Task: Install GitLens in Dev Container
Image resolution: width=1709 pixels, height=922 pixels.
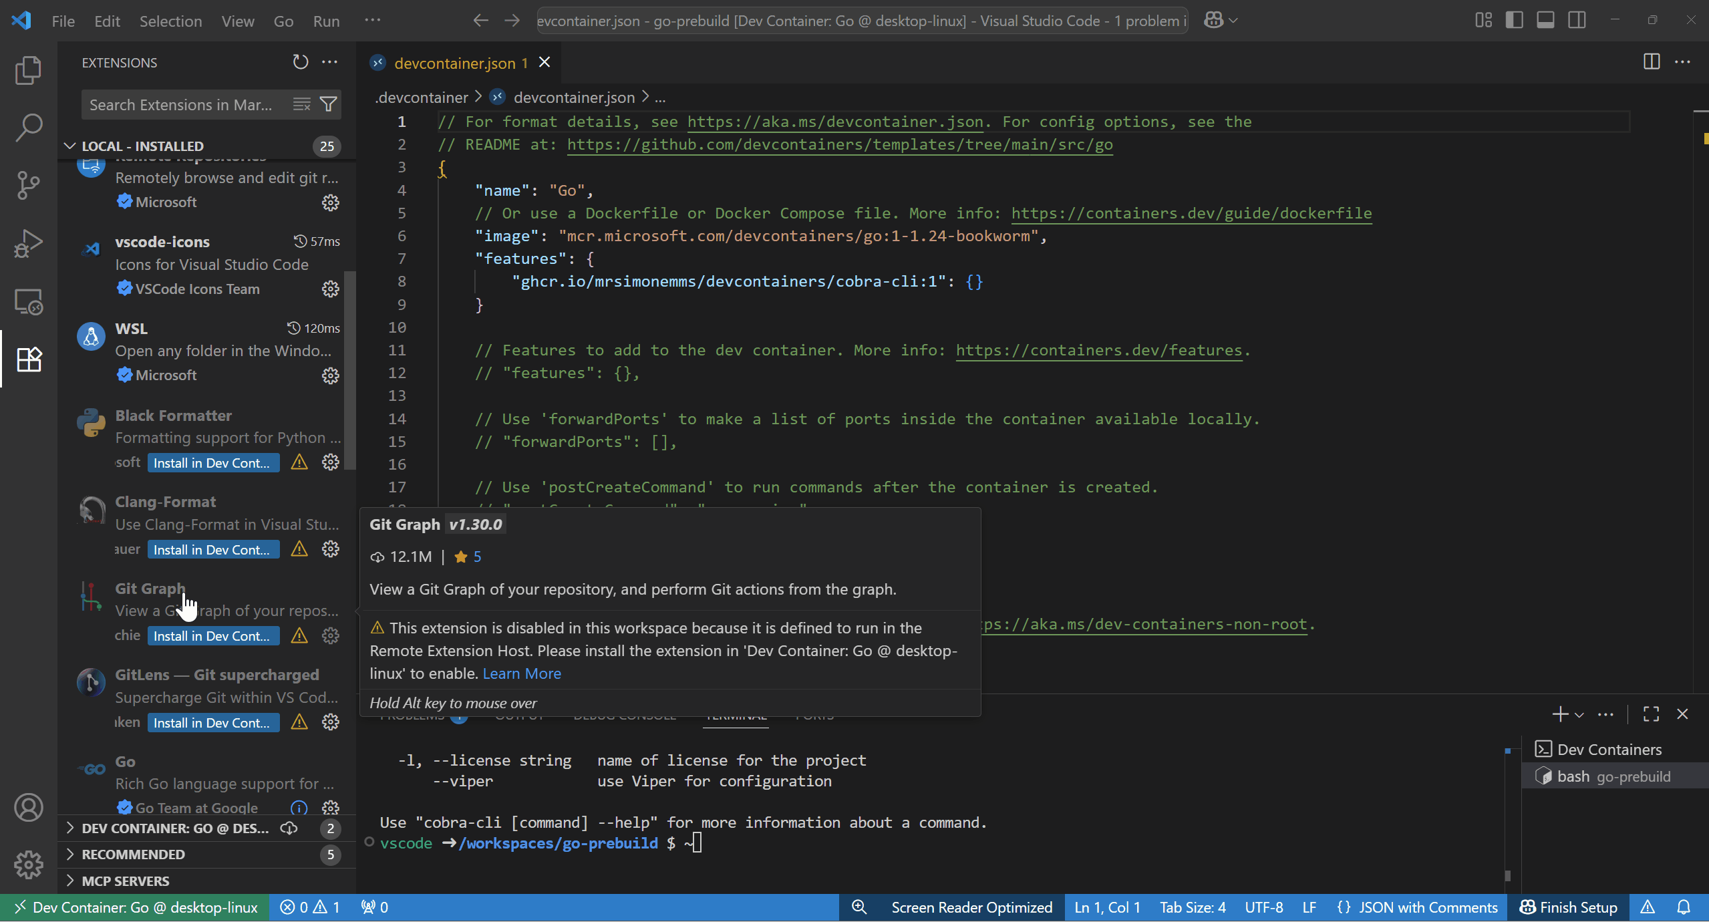Action: (213, 722)
